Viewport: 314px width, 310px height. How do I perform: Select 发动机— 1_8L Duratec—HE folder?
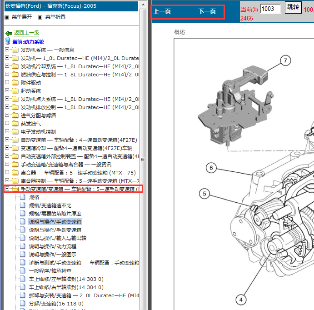[80, 58]
